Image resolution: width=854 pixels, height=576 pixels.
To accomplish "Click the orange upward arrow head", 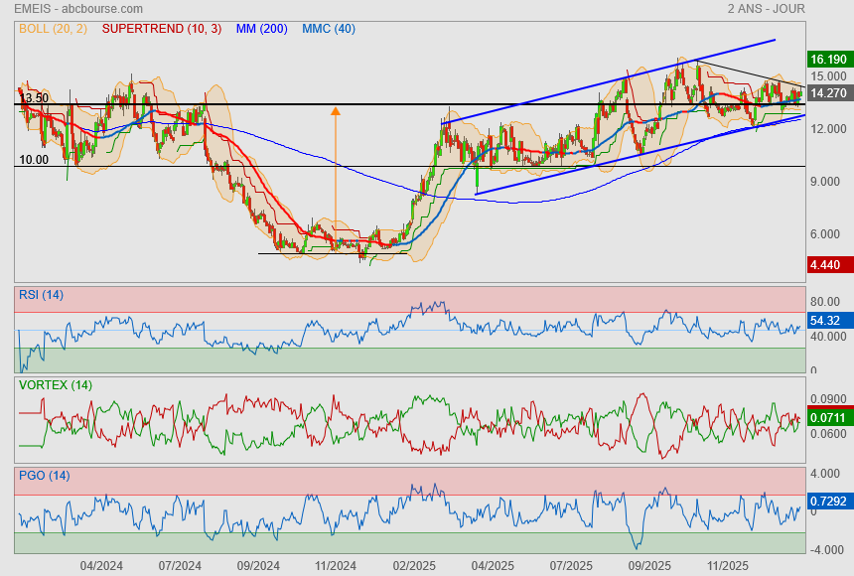I will 336,111.
